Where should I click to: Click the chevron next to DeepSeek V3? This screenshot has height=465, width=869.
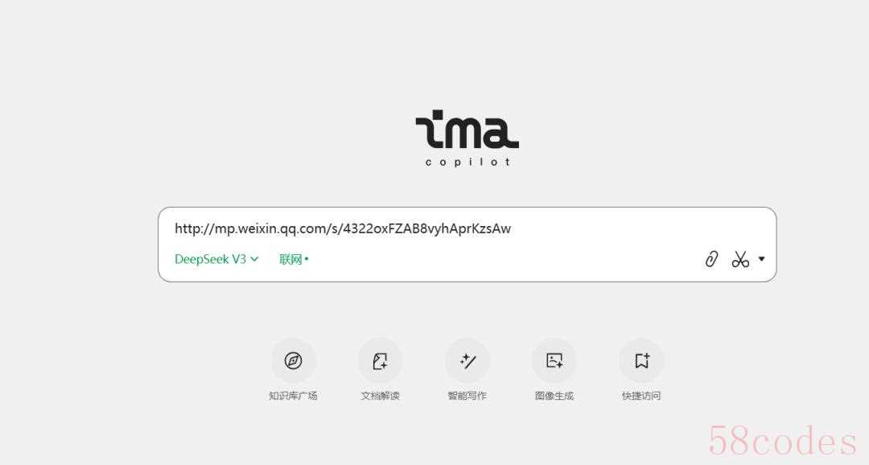click(254, 259)
